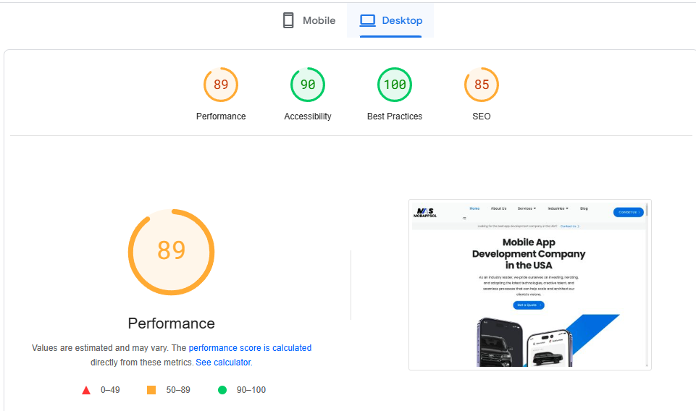Switch to the Mobile tab
696x411 pixels.
pos(319,20)
